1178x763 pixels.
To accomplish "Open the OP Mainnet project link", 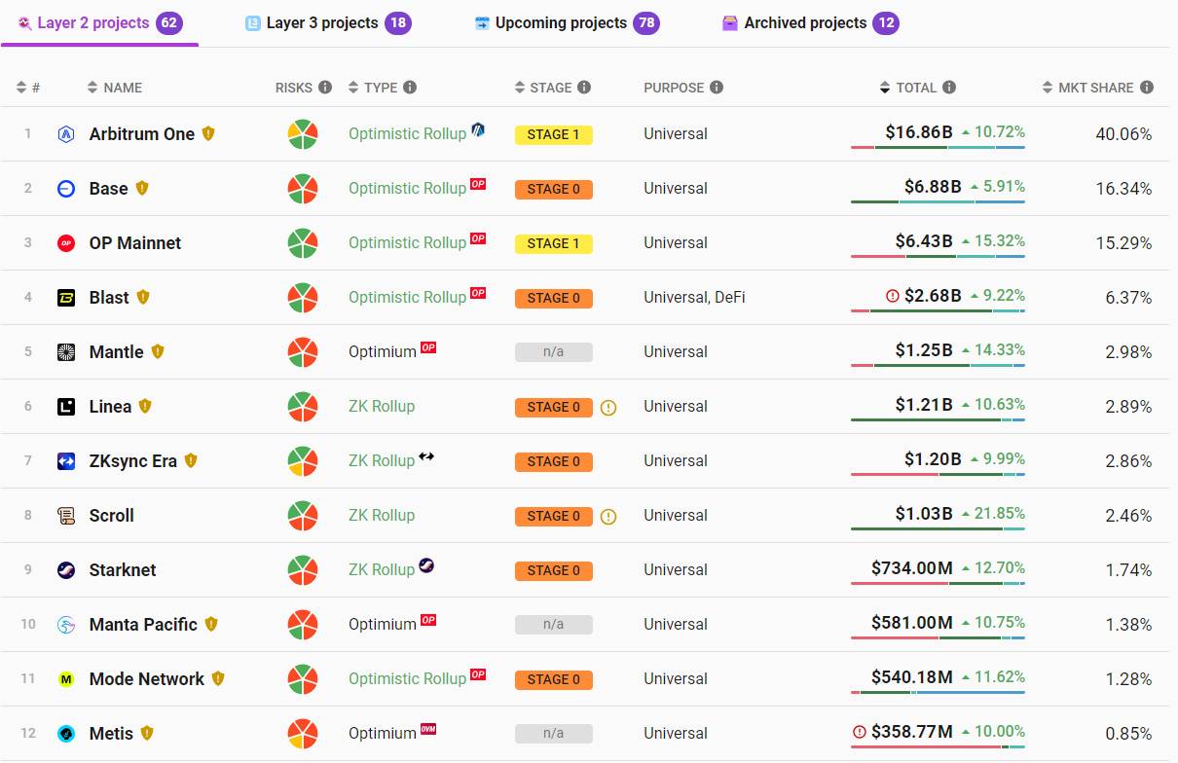I will tap(135, 243).
